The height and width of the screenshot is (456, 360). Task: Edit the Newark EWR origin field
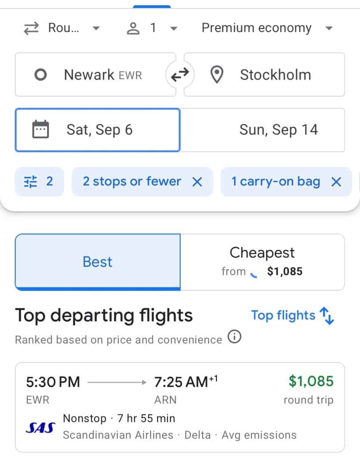(x=102, y=75)
